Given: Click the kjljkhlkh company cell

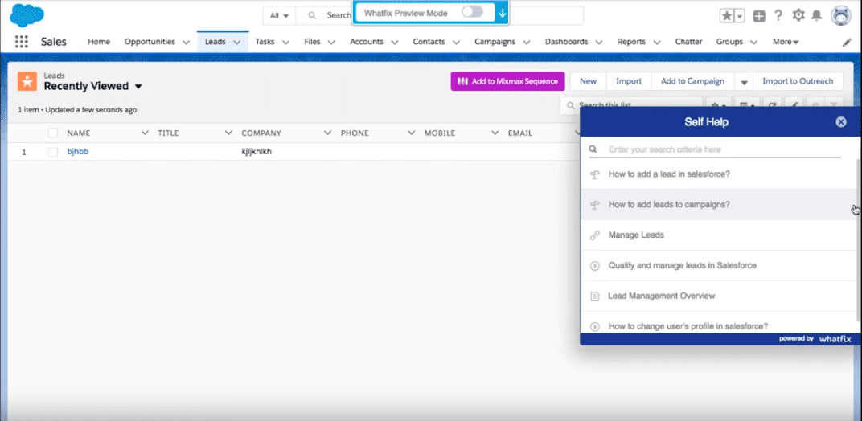Looking at the screenshot, I should point(257,152).
